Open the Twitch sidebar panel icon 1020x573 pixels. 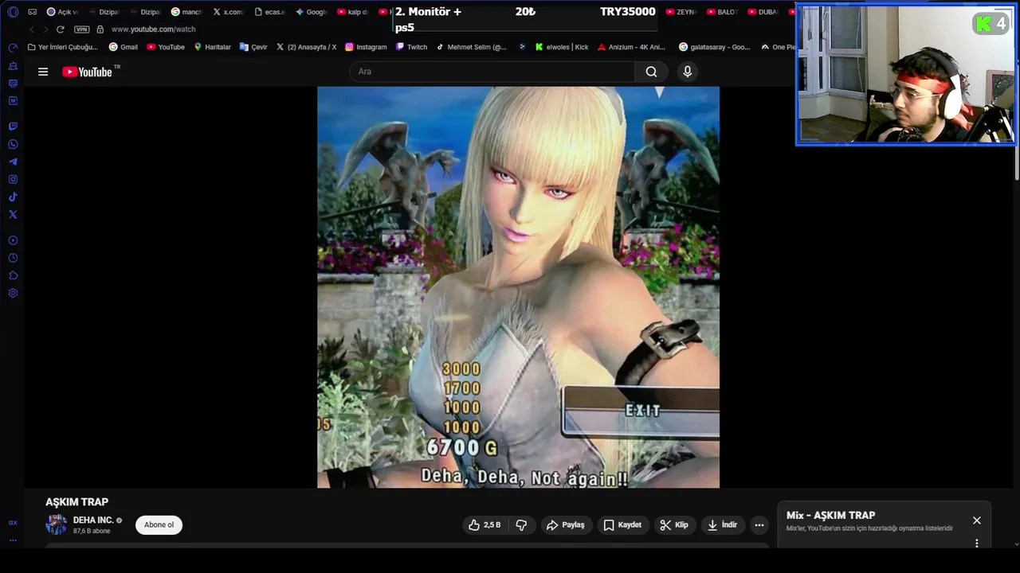point(13,127)
